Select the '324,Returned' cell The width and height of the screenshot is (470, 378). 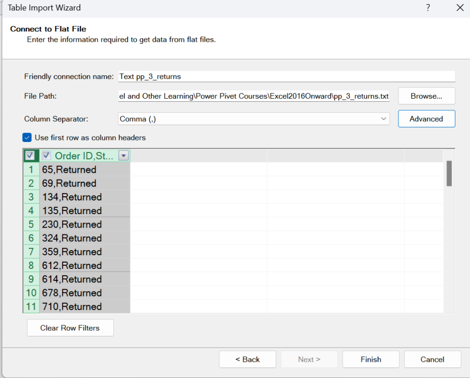85,238
